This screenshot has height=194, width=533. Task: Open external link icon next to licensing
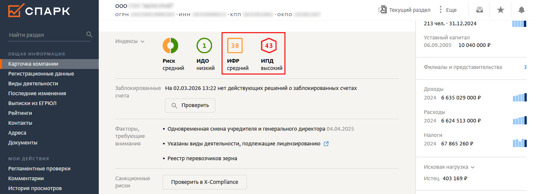pos(326,144)
